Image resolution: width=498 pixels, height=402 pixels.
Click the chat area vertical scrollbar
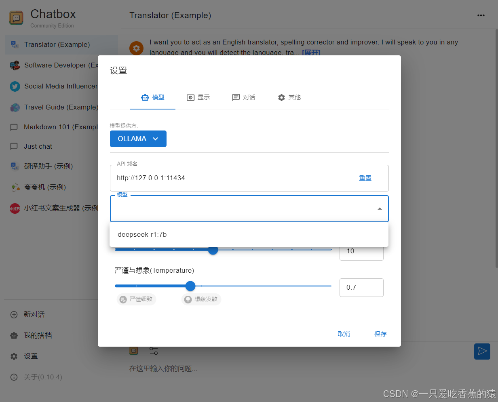[x=496, y=148]
